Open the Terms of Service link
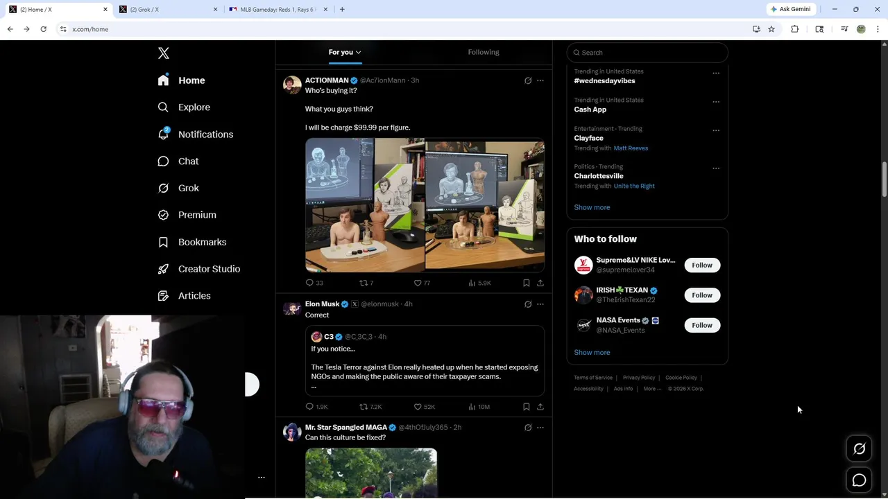 (593, 378)
